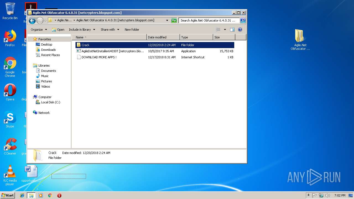Select the Agile.Net Obfuscator desktop folder
The height and width of the screenshot is (199, 354).
(300, 40)
